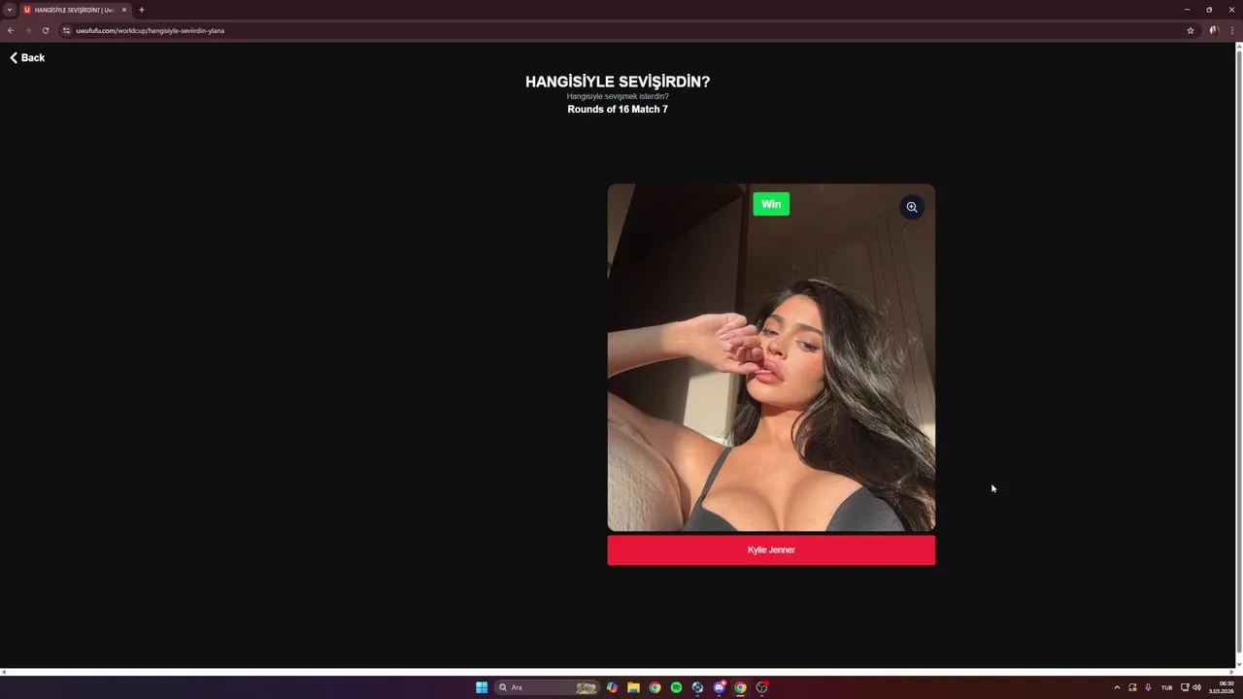Click the taskbar search box Ara

(548, 687)
